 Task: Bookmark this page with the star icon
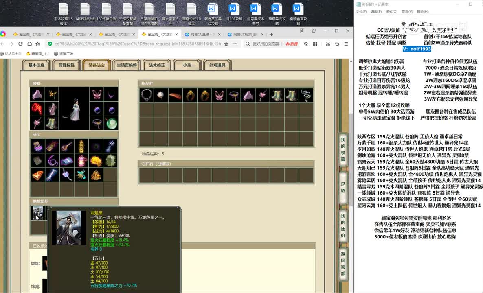(226, 44)
